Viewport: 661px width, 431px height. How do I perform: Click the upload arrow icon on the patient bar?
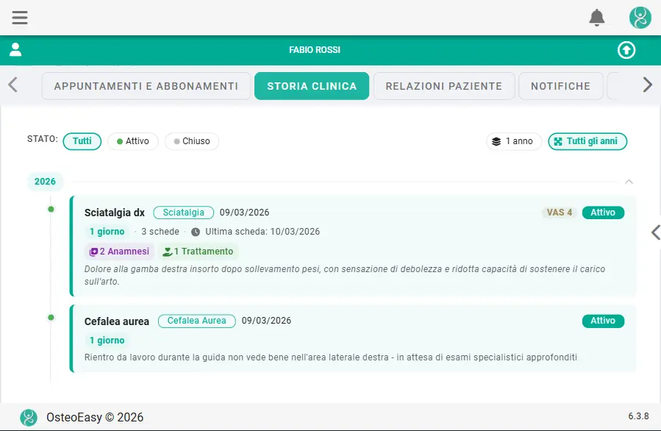pyautogui.click(x=626, y=50)
